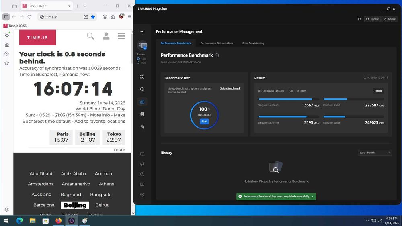This screenshot has height=226, width=402.
Task: Select the Tokyo 22:07 time box
Action: pyautogui.click(x=114, y=137)
